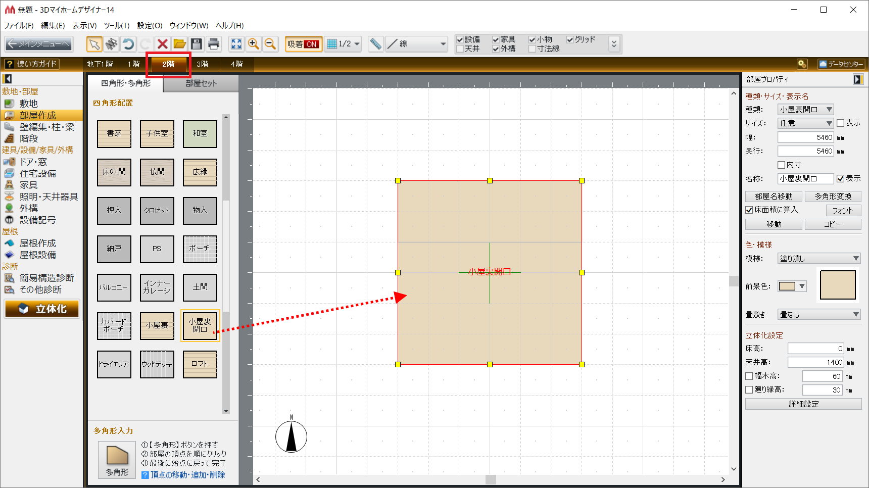Open the 種類 dropdown
869x488 pixels.
pos(805,110)
